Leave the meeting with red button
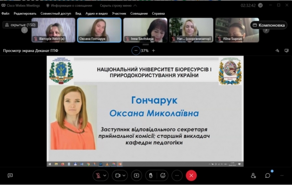 pyautogui.click(x=191, y=175)
